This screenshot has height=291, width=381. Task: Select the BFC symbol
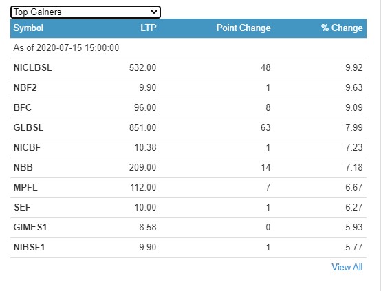point(23,107)
